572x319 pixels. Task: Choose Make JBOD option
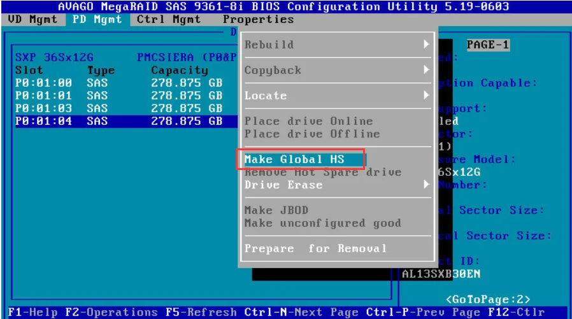tap(276, 210)
